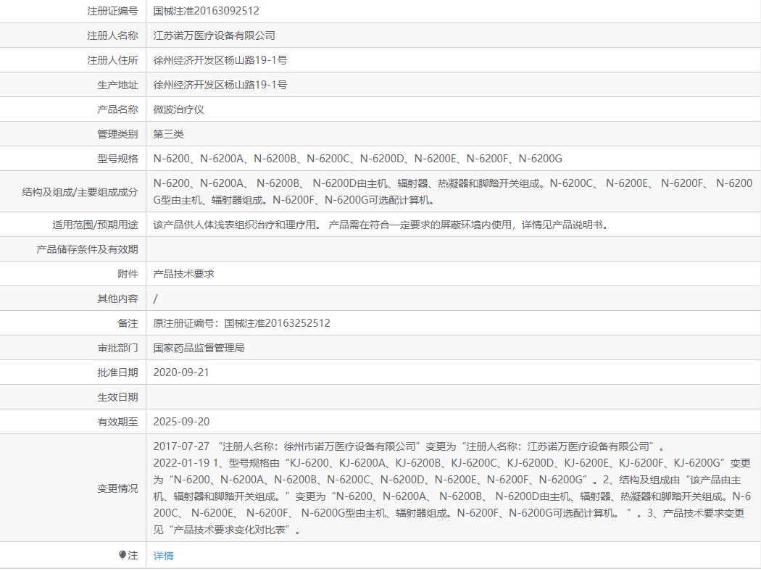Click the 适用范围/预期用途 description text

pyautogui.click(x=381, y=225)
